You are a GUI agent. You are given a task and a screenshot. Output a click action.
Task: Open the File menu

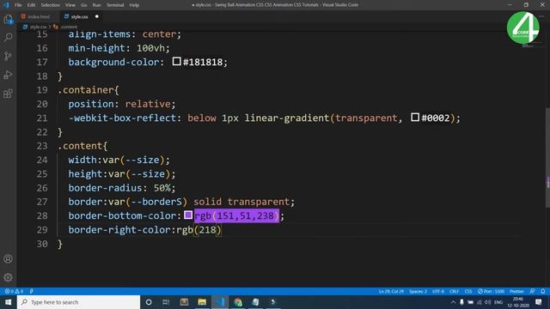[18, 5]
